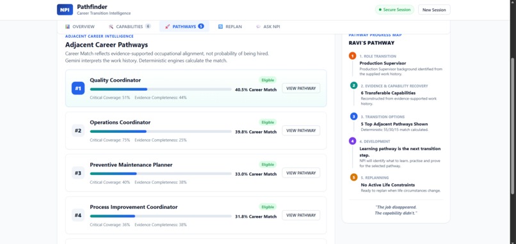Click the 33.0% Career Match value
516x244 pixels.
coord(255,174)
